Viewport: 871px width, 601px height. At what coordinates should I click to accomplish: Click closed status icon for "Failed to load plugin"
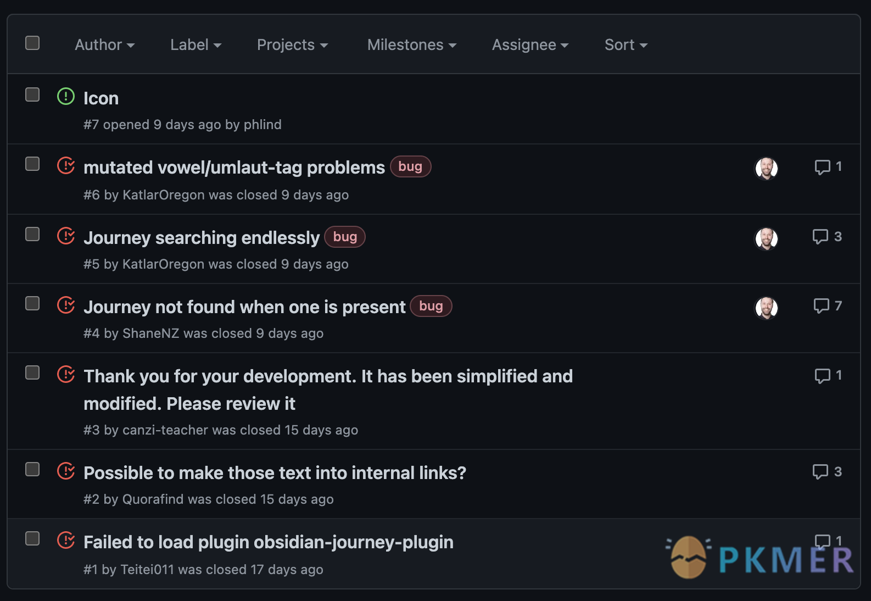click(66, 540)
